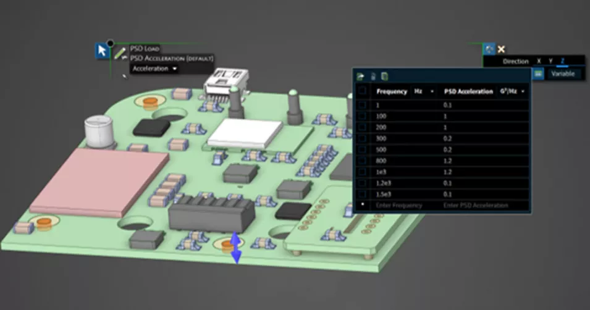Click the green pencil edit icon
This screenshot has height=310, width=590.
tap(120, 53)
